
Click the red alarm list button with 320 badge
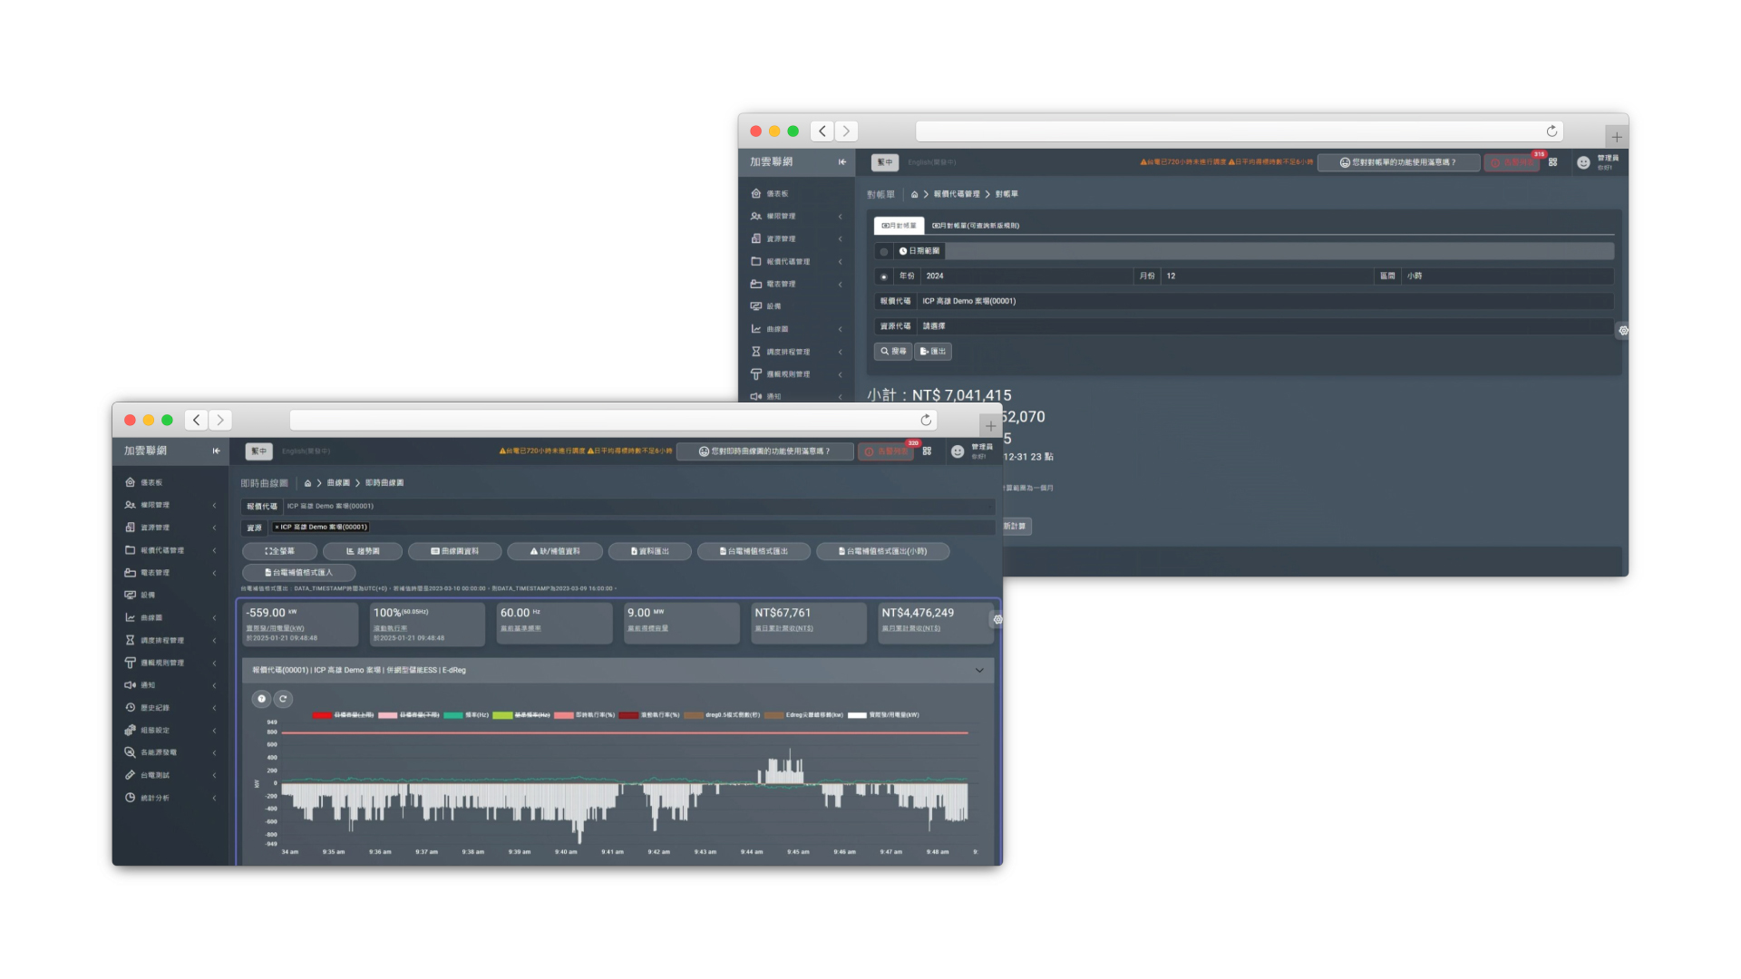coord(887,451)
